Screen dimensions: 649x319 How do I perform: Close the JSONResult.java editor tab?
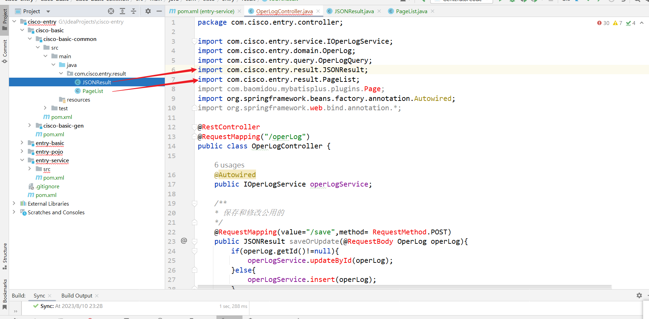tap(379, 11)
